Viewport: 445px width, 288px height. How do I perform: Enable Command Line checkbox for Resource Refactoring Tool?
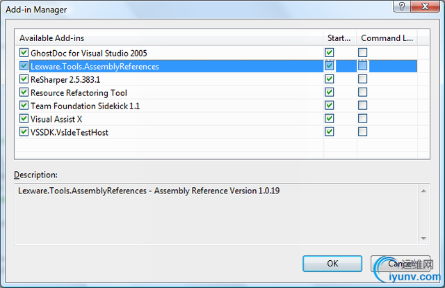363,93
